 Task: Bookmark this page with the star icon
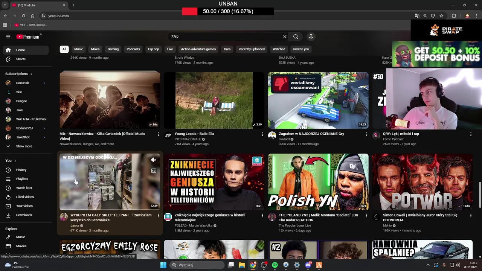(441, 16)
